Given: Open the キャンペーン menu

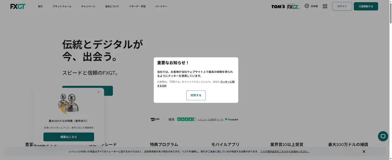Looking at the screenshot, I should 88,7.
